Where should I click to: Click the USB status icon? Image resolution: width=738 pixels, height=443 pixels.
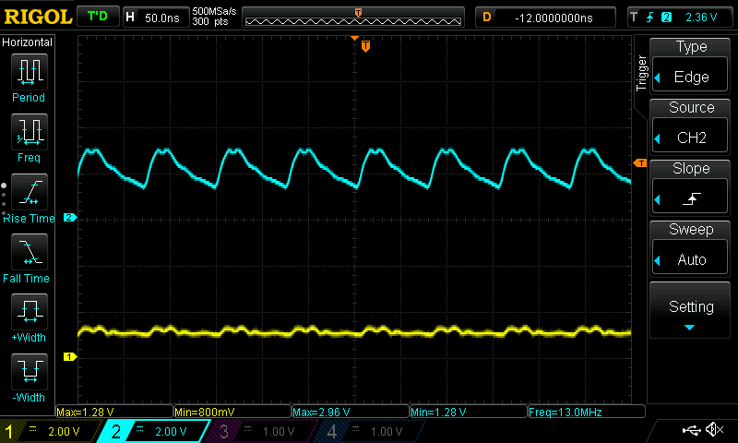pos(691,430)
